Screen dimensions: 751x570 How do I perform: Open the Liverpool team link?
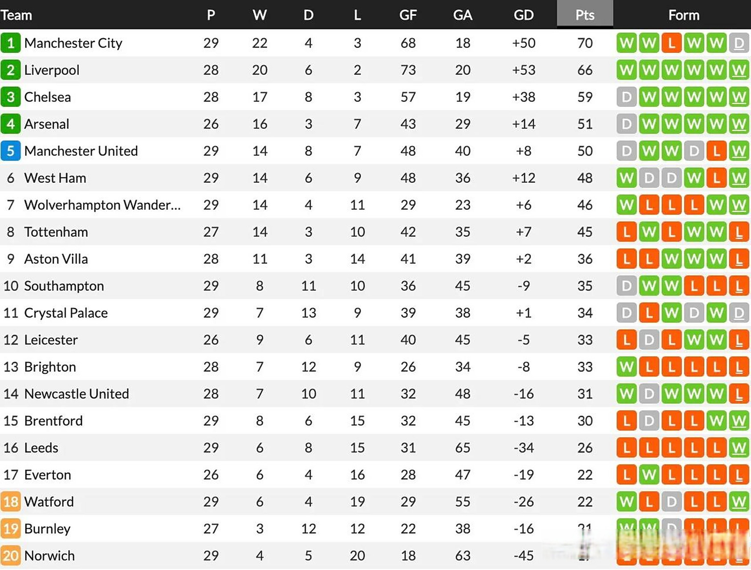[52, 70]
